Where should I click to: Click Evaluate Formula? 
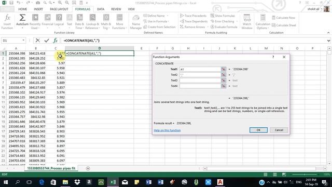tap(224, 27)
